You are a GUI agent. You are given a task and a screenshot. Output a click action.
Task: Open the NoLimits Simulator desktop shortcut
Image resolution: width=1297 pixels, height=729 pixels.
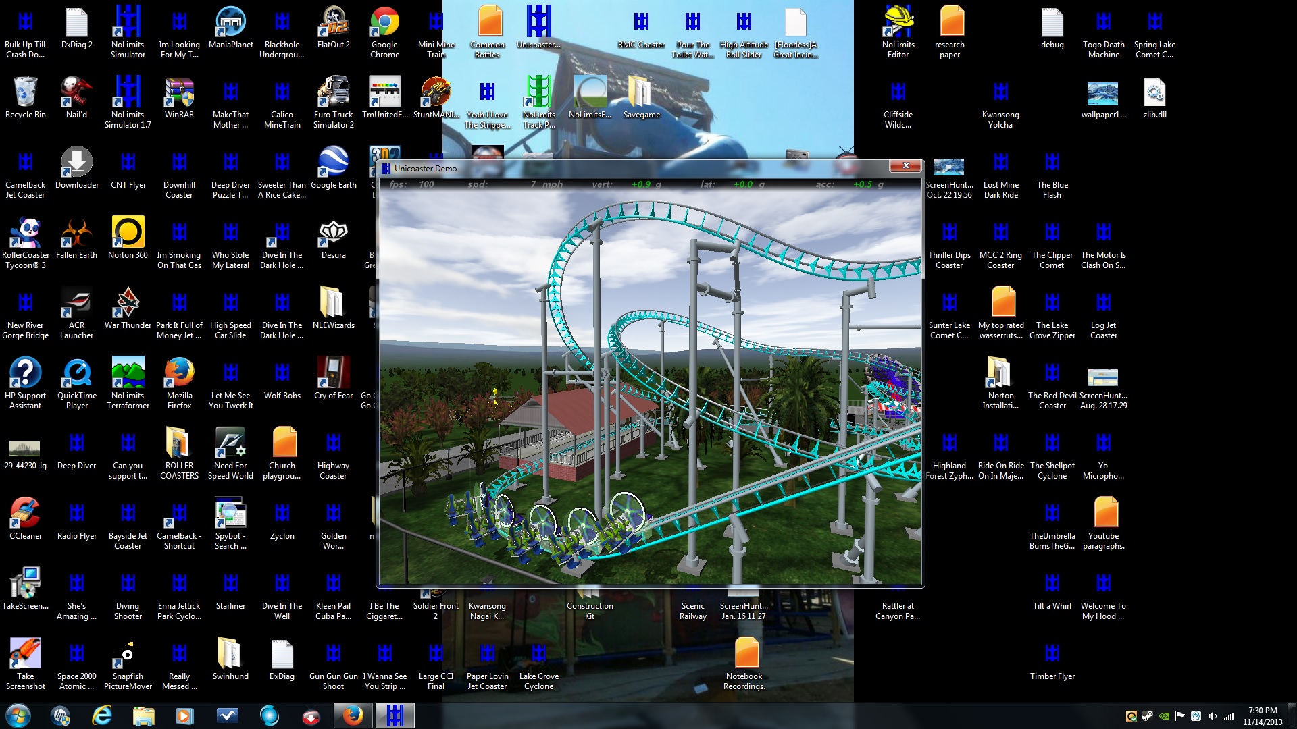pos(128,32)
